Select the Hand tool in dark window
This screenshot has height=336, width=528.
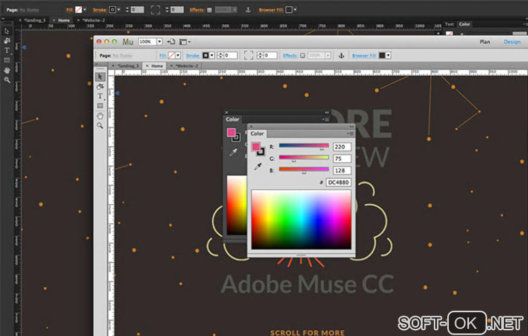coord(7,70)
